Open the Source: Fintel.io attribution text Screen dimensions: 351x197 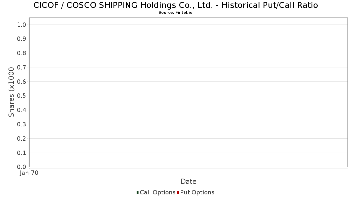[175, 13]
